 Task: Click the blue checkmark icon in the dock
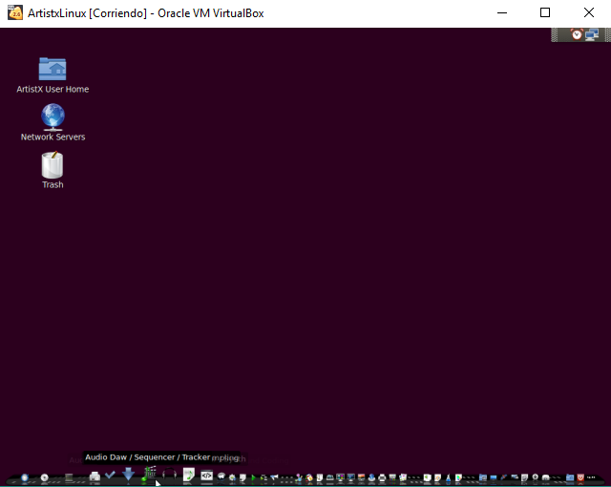coord(110,475)
